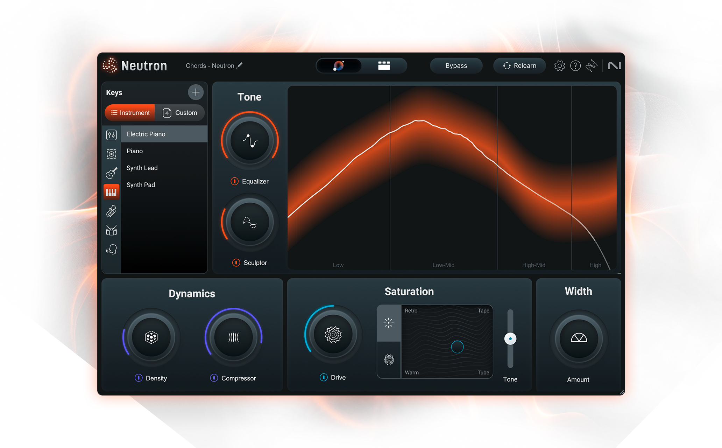This screenshot has height=448, width=722.
Task: Toggle the Drive power button
Action: [324, 377]
